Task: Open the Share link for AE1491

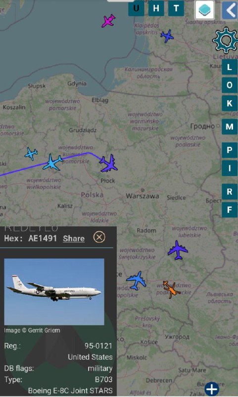Action: 74,238
